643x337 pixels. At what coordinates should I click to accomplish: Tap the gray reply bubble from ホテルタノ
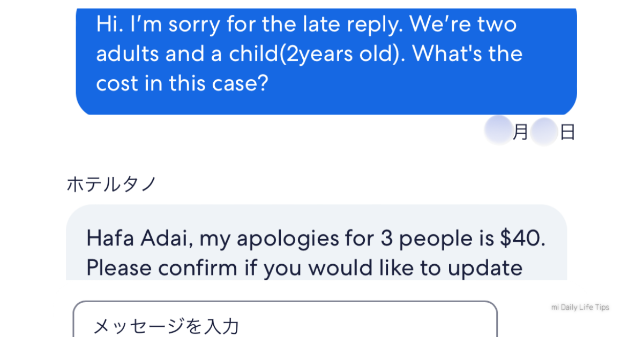(316, 243)
